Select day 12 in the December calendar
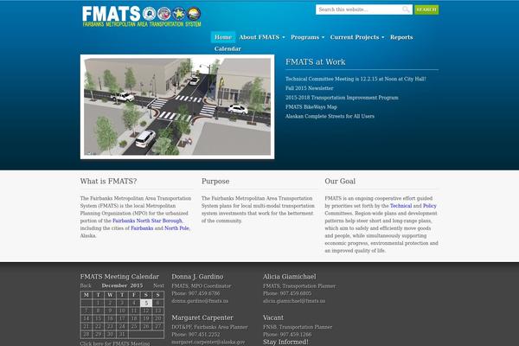The height and width of the screenshot is (346, 519). [146, 311]
